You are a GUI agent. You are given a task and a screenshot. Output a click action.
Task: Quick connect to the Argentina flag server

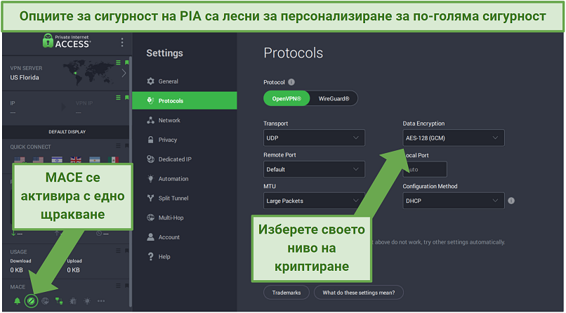point(95,159)
